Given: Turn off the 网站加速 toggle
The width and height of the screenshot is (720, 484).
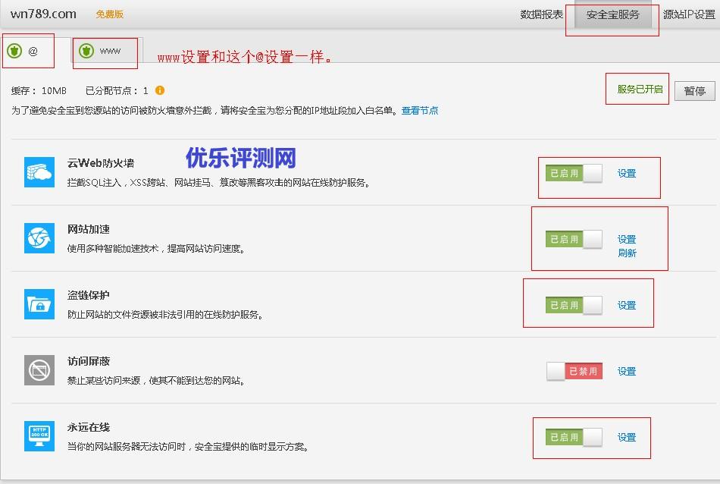Looking at the screenshot, I should (574, 240).
